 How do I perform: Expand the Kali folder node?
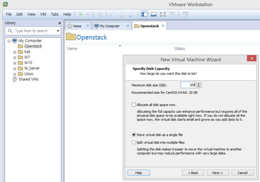click(15, 52)
